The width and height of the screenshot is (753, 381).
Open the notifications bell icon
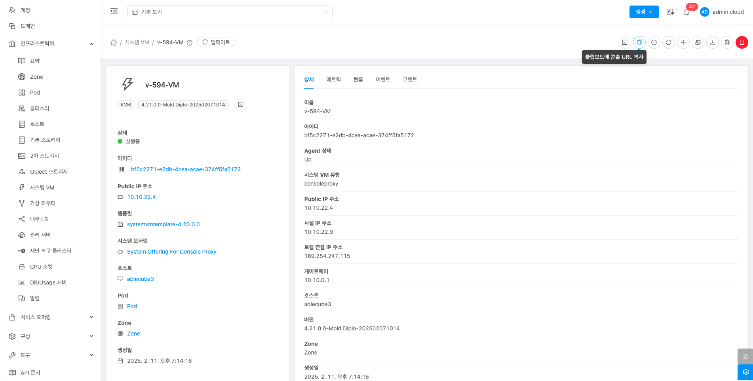coord(686,12)
